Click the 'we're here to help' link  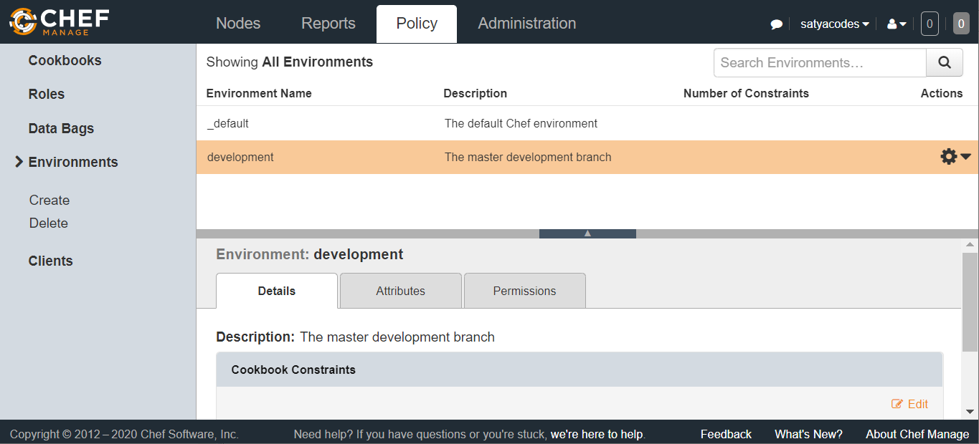tap(597, 434)
